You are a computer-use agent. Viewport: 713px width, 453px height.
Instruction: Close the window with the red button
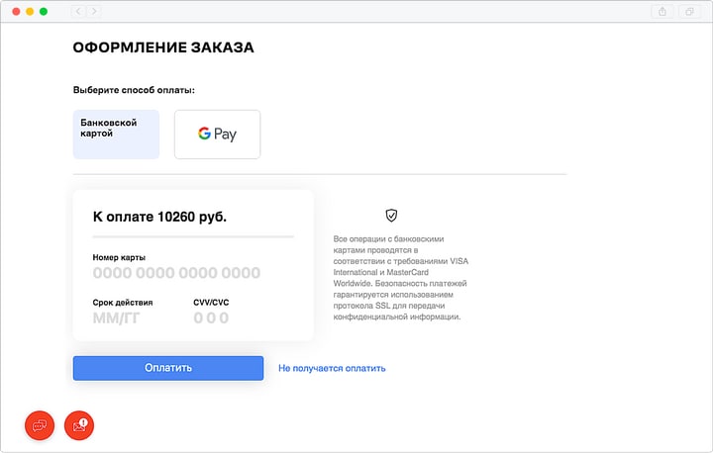17,11
